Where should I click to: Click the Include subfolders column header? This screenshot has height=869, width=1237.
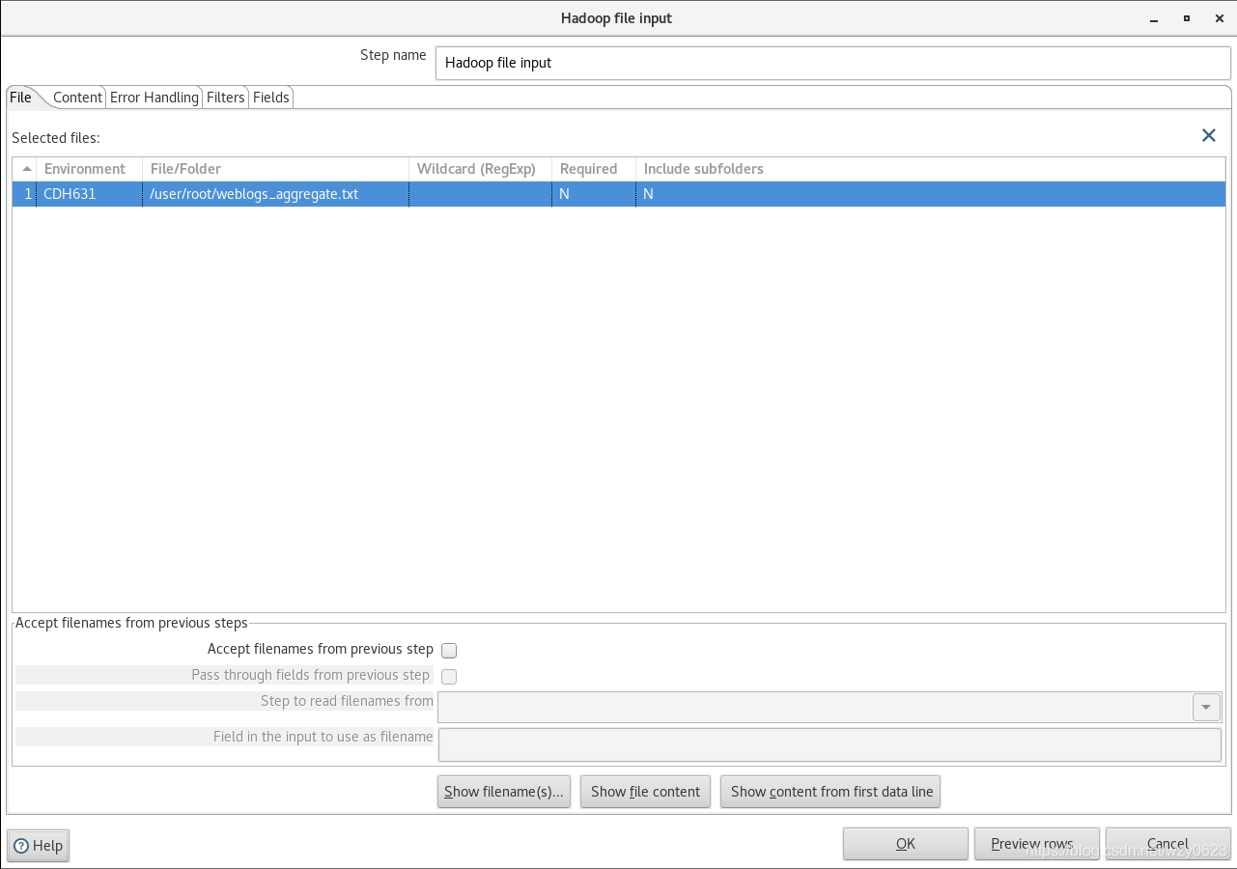(x=931, y=169)
